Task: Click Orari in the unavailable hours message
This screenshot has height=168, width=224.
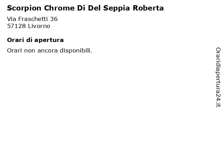Action: 14,50
